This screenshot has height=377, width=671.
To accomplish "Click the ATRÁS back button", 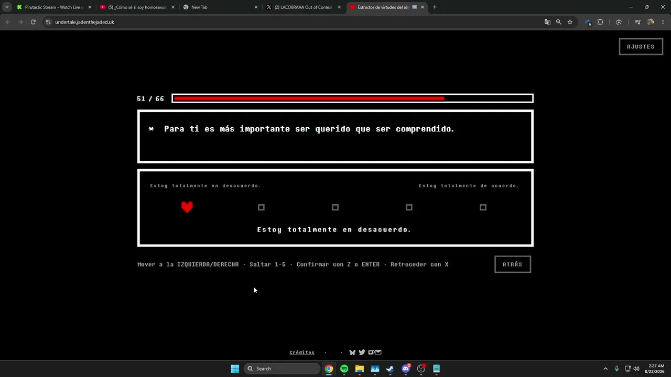I will coord(513,264).
